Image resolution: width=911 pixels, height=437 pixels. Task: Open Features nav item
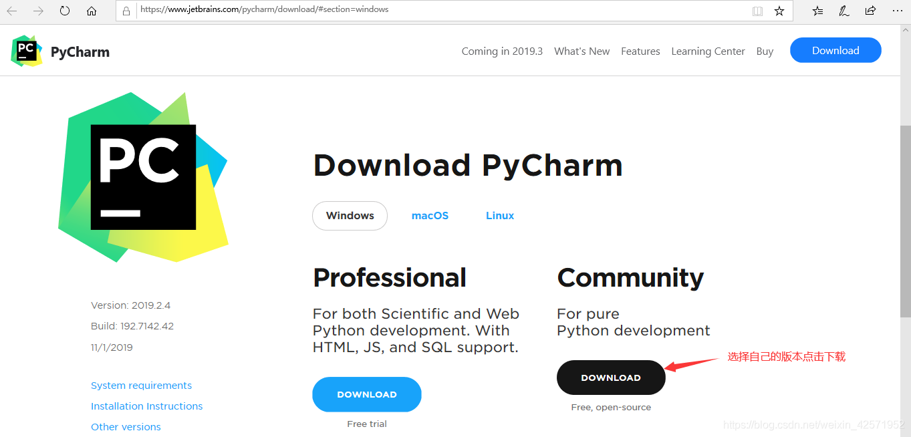pos(640,51)
